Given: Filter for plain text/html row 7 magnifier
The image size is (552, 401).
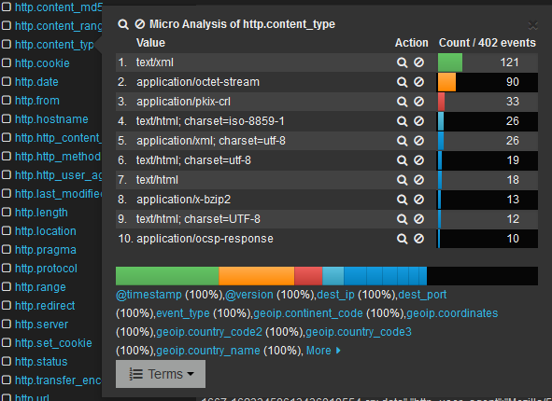Looking at the screenshot, I should pyautogui.click(x=402, y=180).
